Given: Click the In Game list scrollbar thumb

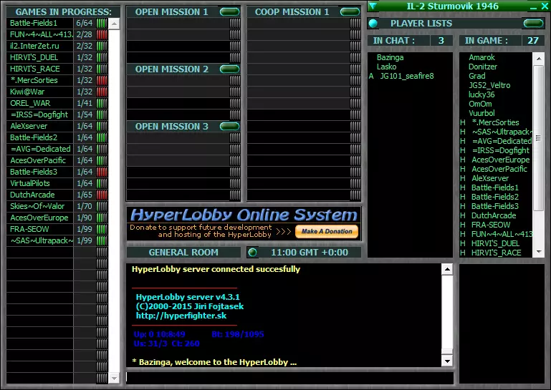Looking at the screenshot, I should tap(539, 138).
